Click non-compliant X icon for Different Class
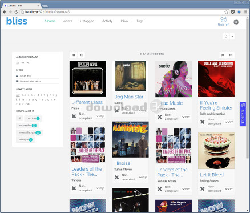The height and width of the screenshot is (213, 250). pyautogui.click(x=74, y=116)
